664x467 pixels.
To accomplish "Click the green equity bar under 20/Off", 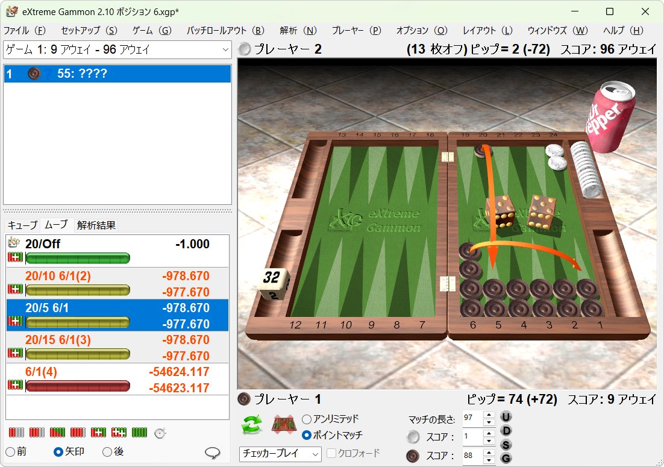I will [78, 257].
